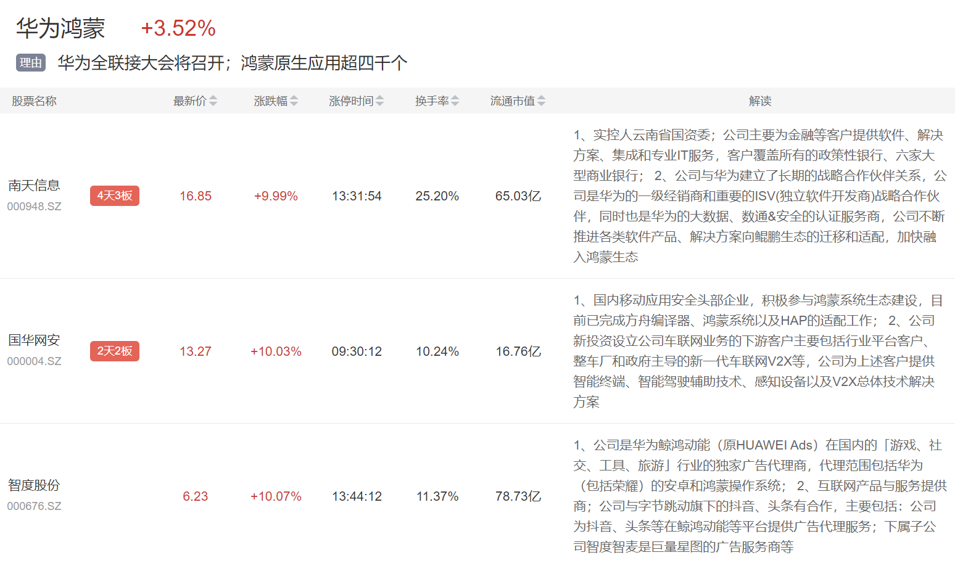This screenshot has width=955, height=563.
Task: Click the 理由 tag badge
Action: (31, 63)
